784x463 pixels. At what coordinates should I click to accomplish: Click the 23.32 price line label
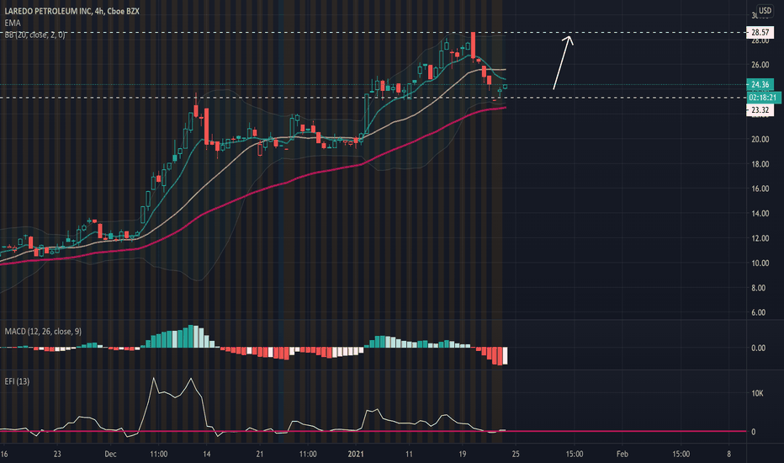click(x=760, y=110)
